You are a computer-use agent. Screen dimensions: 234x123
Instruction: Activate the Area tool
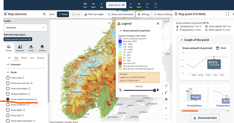click(76, 14)
